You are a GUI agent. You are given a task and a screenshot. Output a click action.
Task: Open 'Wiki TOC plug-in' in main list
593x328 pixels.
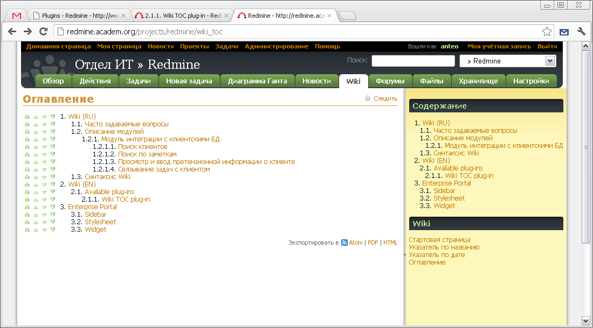pyautogui.click(x=126, y=199)
